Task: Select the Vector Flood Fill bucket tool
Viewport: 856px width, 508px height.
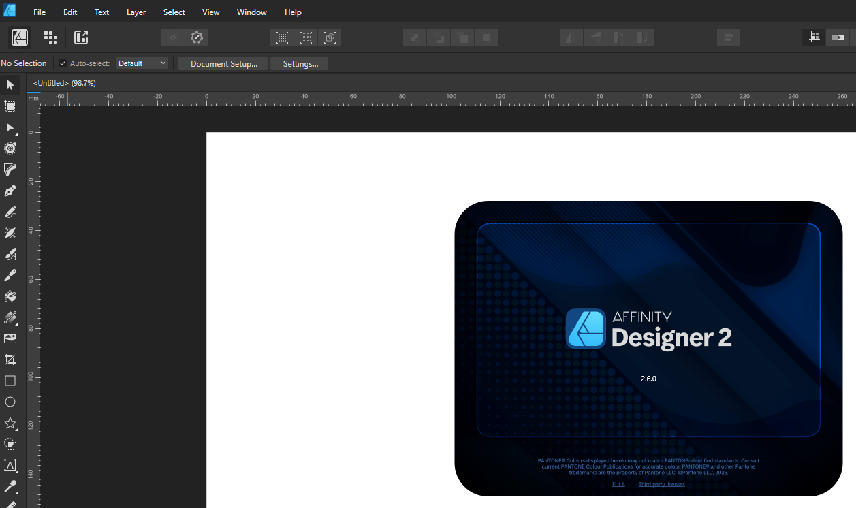Action: point(10,296)
